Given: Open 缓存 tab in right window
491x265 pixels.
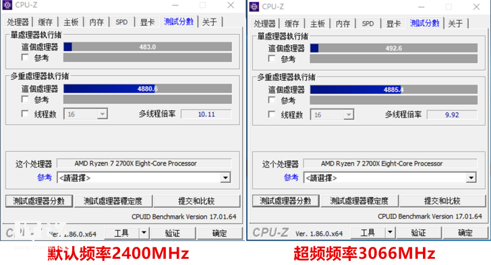Looking at the screenshot, I should click(x=292, y=24).
